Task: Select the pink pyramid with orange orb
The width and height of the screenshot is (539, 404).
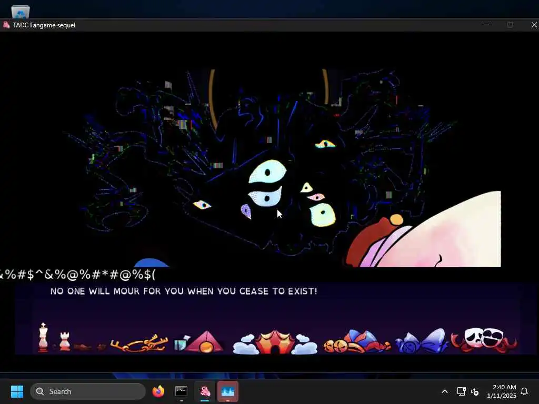Action: [205, 342]
